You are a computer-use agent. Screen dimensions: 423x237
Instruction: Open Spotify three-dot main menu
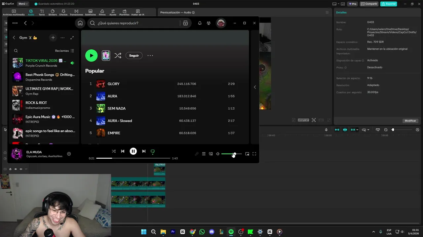(x=15, y=23)
